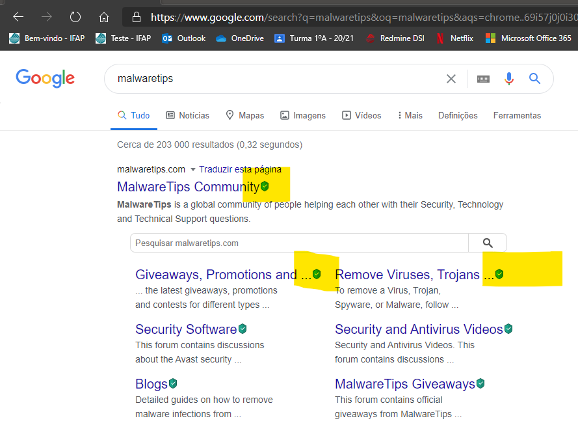Open Giveaways, Promotions and ... sitelink
Image resolution: width=578 pixels, height=438 pixels.
[224, 275]
